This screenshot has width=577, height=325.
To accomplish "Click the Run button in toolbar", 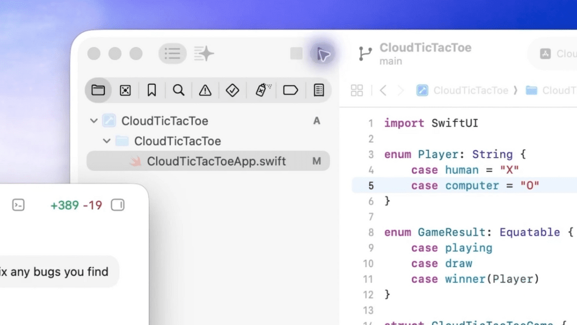I will point(324,54).
